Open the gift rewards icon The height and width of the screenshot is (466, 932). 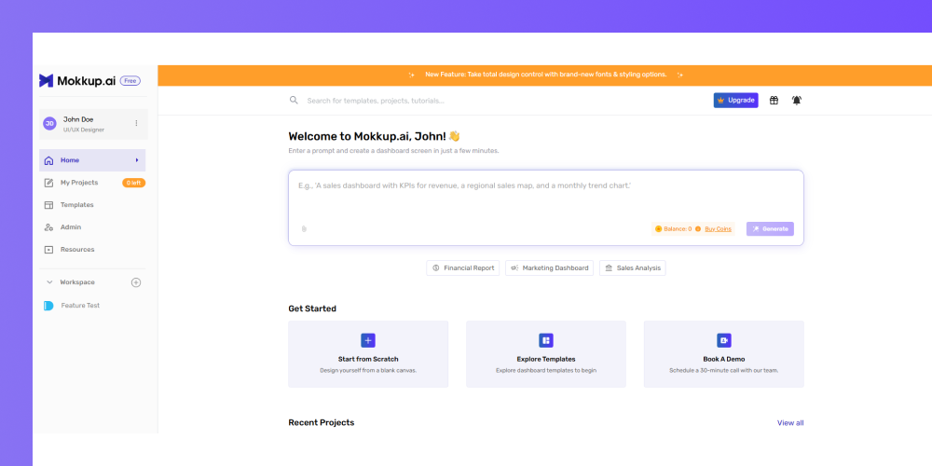pos(774,101)
